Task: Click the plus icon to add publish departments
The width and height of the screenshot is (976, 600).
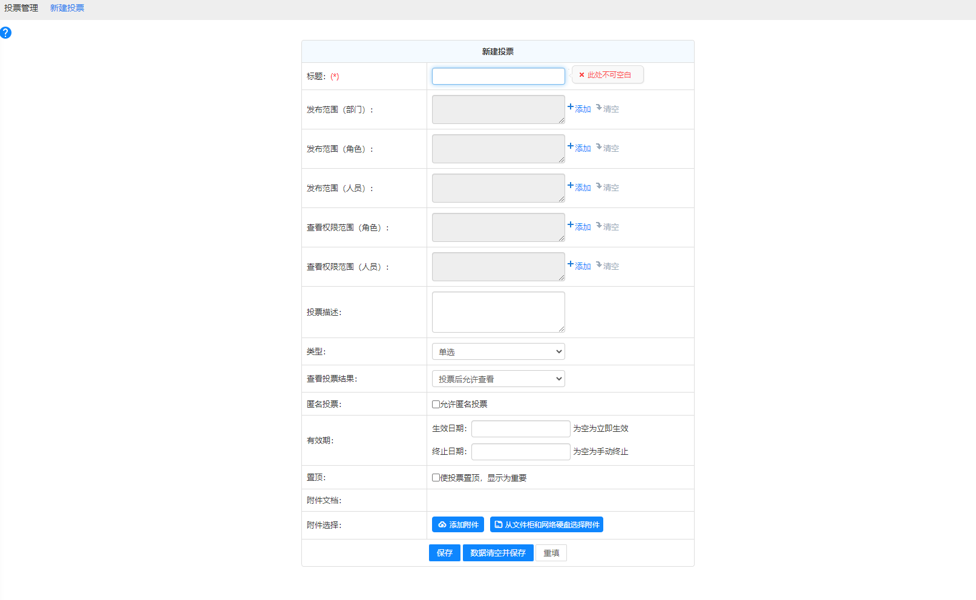Action: click(x=571, y=107)
